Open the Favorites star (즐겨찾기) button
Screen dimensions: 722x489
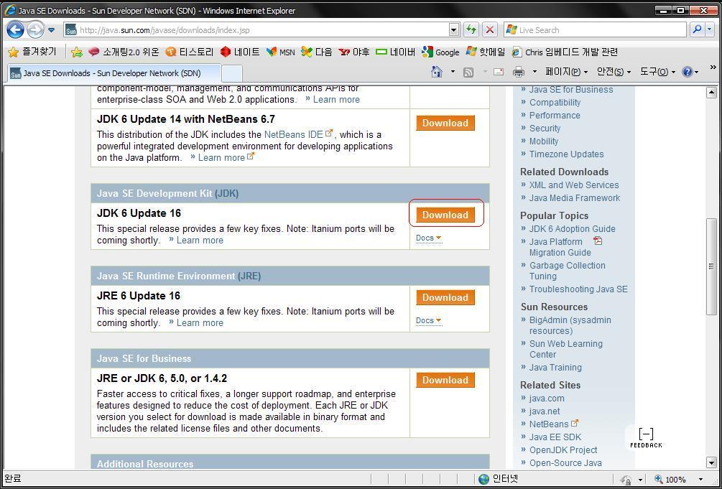(32, 52)
